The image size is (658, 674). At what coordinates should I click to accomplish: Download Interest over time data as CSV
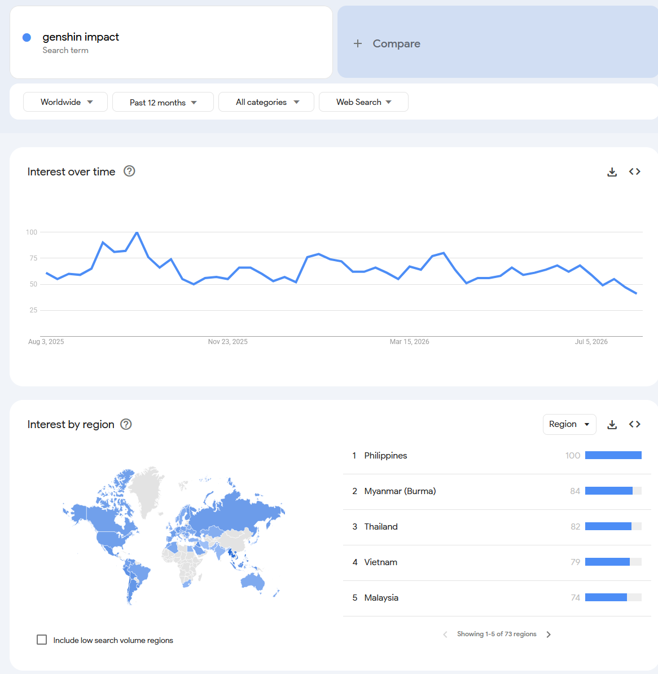pos(612,172)
